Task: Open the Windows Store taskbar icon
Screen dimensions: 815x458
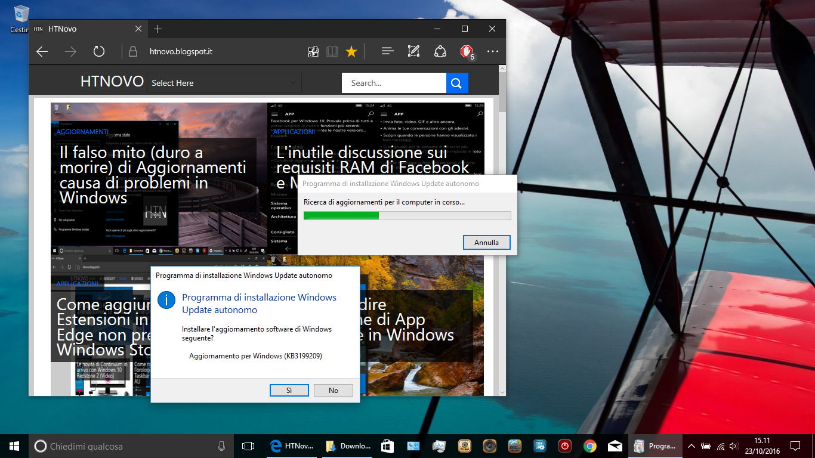Action: coord(387,446)
